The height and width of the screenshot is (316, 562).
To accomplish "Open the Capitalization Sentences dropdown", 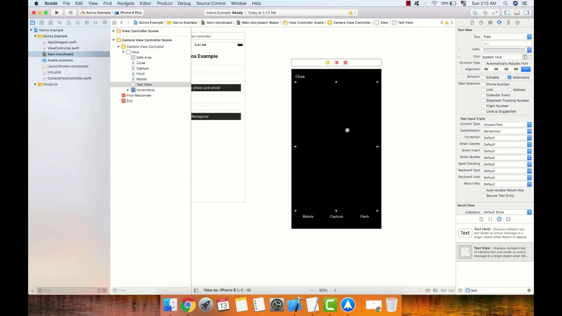I will click(x=507, y=131).
